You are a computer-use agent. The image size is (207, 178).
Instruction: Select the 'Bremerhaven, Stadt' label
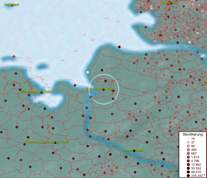100,89
